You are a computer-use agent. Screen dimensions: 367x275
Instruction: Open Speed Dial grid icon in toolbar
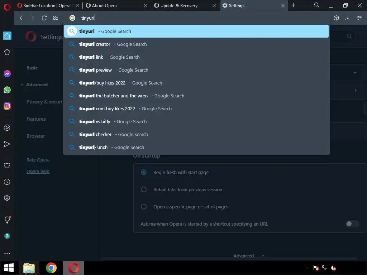56,18
